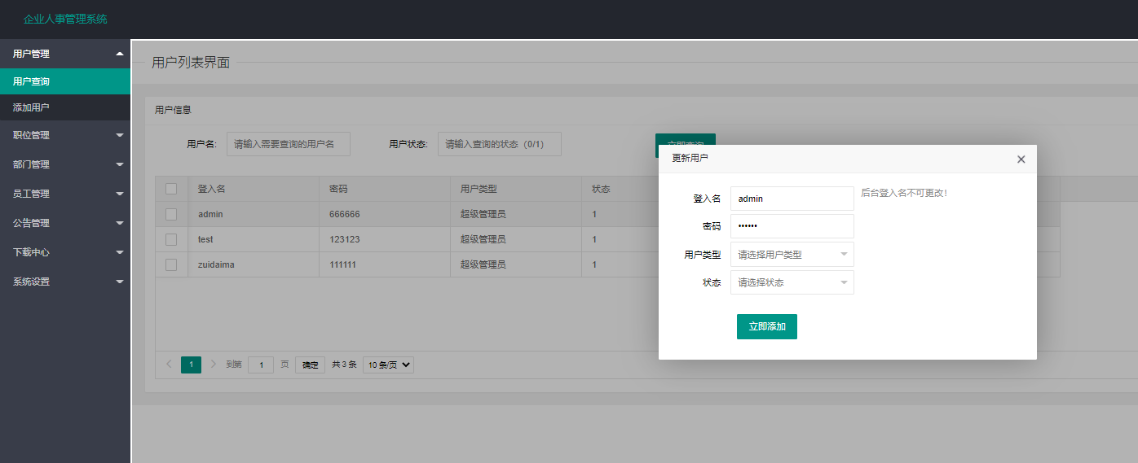Click the 立即添加 button
Screen dimensions: 1138x463
coord(767,326)
